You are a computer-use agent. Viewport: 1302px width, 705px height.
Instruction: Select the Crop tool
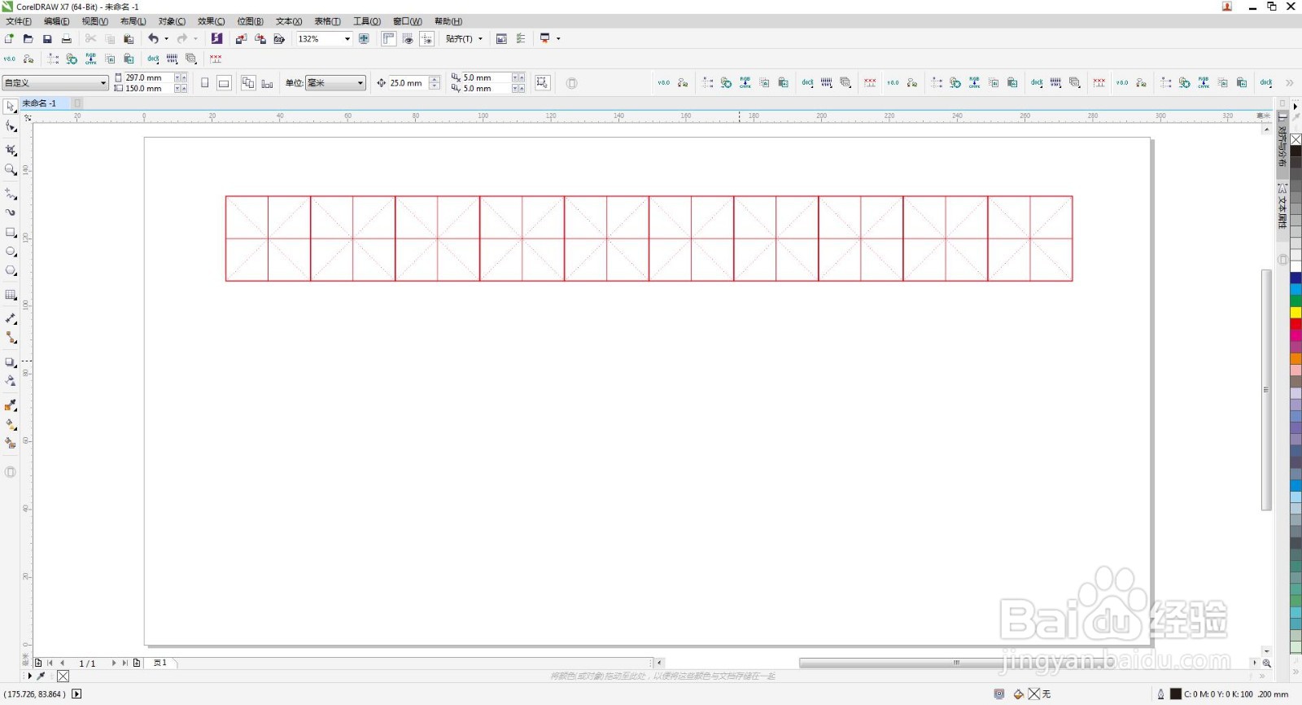pos(10,150)
